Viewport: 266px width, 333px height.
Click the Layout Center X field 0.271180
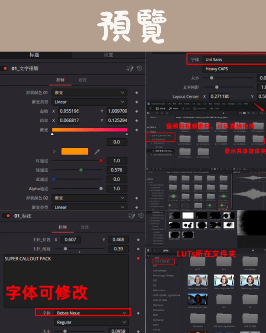pos(220,96)
